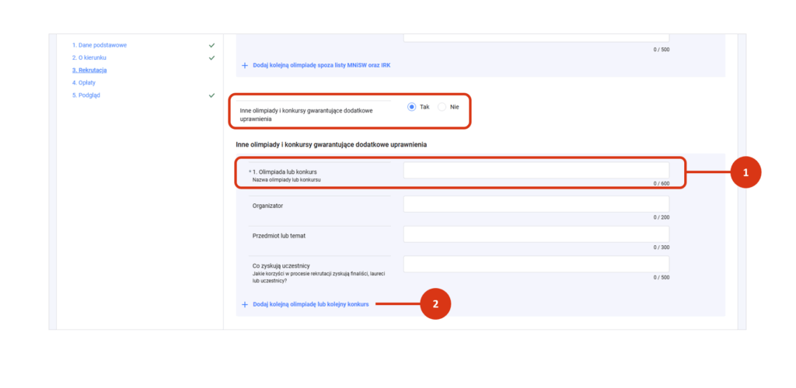Image resolution: width=796 pixels, height=388 pixels.
Task: Open the '3. Rekrutacja' step
Action: 89,70
